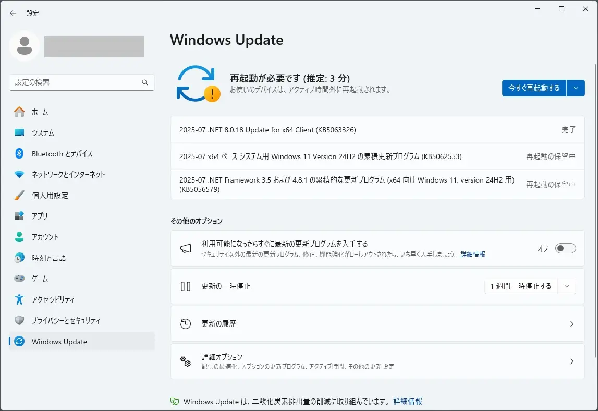Click the KB5056579 .NET Framework update row

click(x=377, y=184)
